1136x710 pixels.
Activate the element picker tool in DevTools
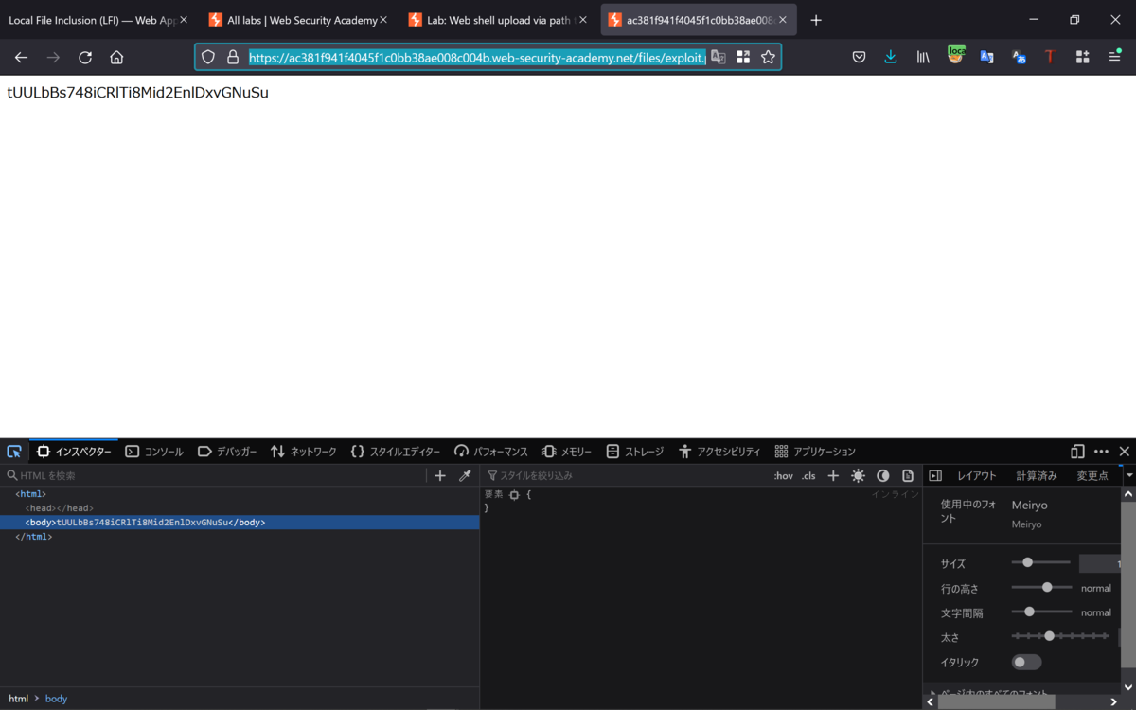[x=13, y=452]
